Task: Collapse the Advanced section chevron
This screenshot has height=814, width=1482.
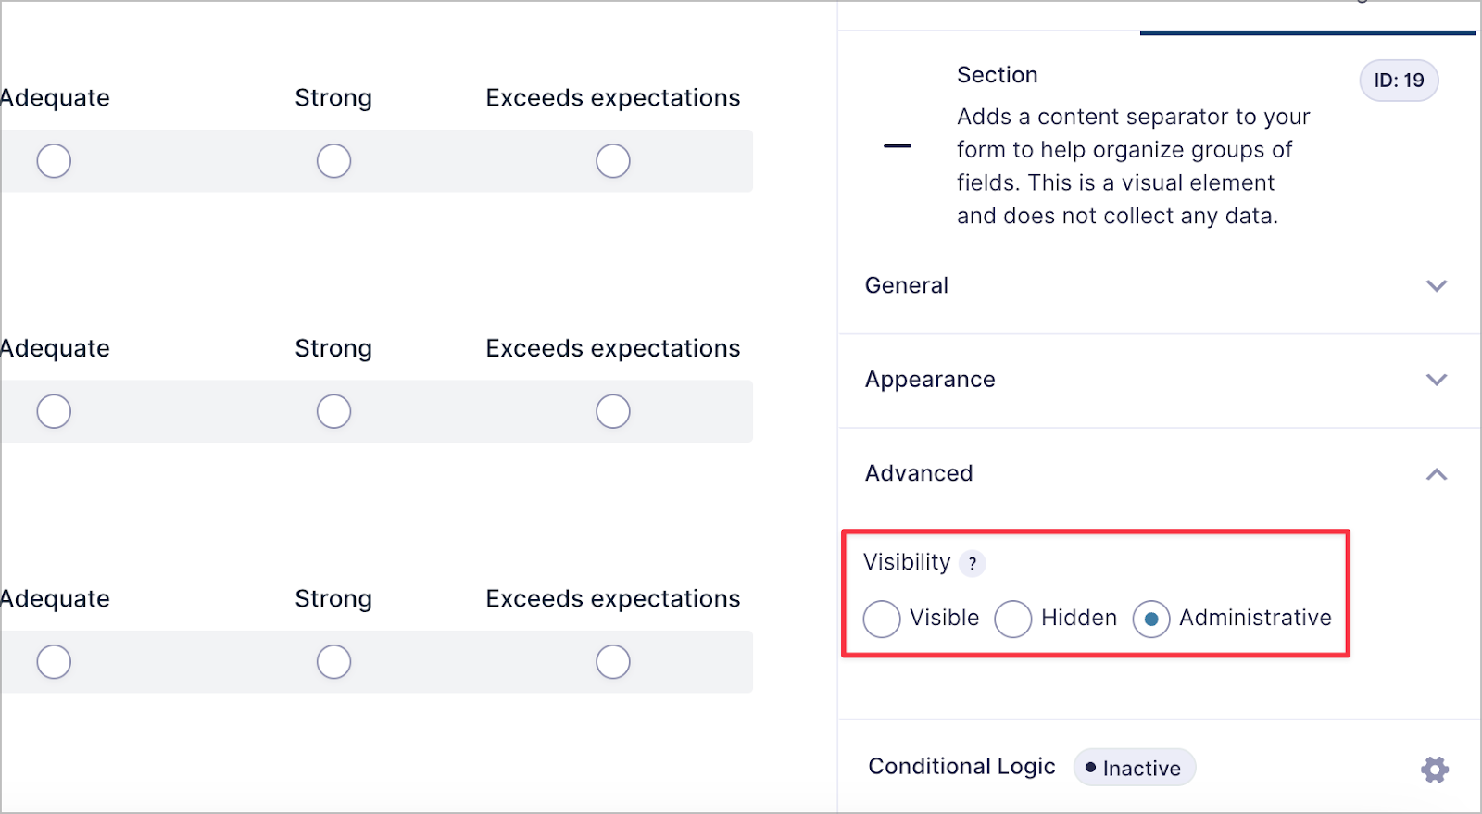Action: (1437, 474)
